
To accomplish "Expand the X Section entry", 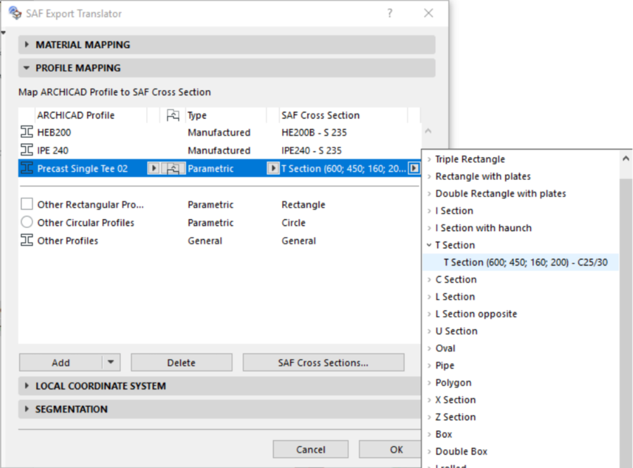I will [x=429, y=400].
